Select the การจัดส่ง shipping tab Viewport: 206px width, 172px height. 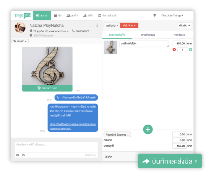[179, 35]
